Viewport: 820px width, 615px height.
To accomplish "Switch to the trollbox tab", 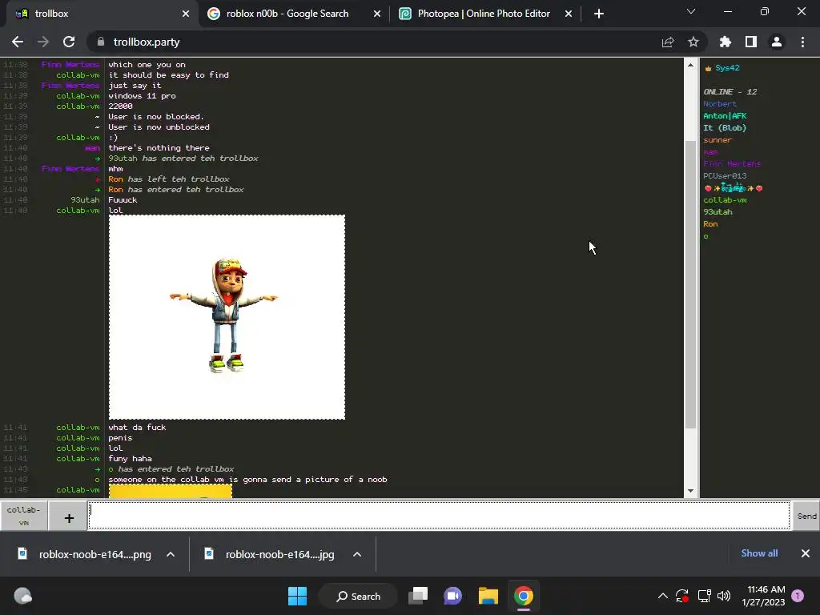I will [x=99, y=14].
